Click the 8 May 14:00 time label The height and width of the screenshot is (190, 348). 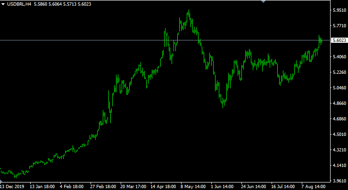coord(193,186)
